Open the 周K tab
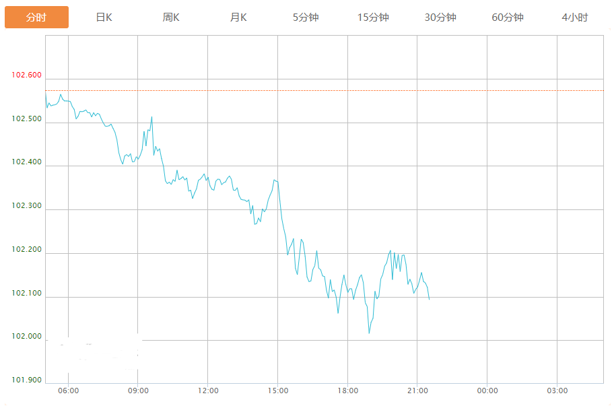The width and height of the screenshot is (612, 406). 171,18
